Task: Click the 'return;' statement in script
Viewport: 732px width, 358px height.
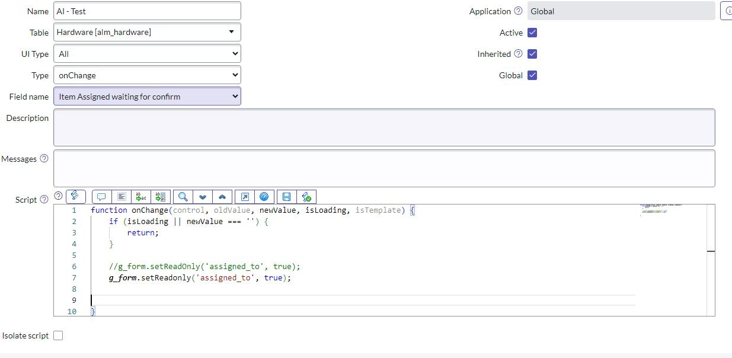Action: pos(143,233)
